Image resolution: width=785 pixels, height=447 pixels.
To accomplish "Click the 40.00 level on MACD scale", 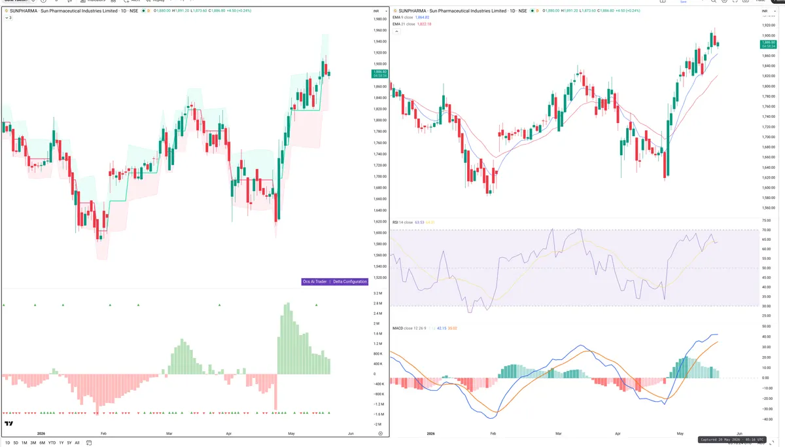I will (x=766, y=337).
